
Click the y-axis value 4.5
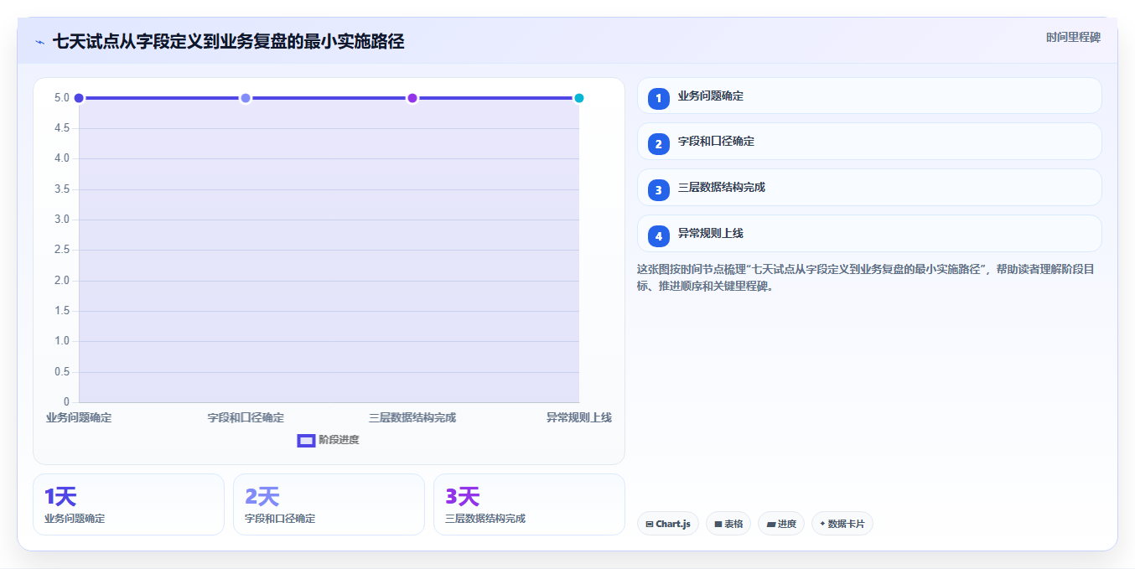[62, 128]
